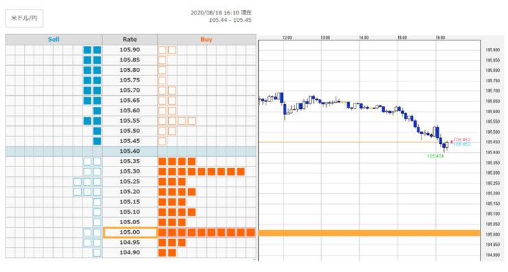Click the orange 105.00 line on chart
Screen dimensions: 508x272
point(369,233)
